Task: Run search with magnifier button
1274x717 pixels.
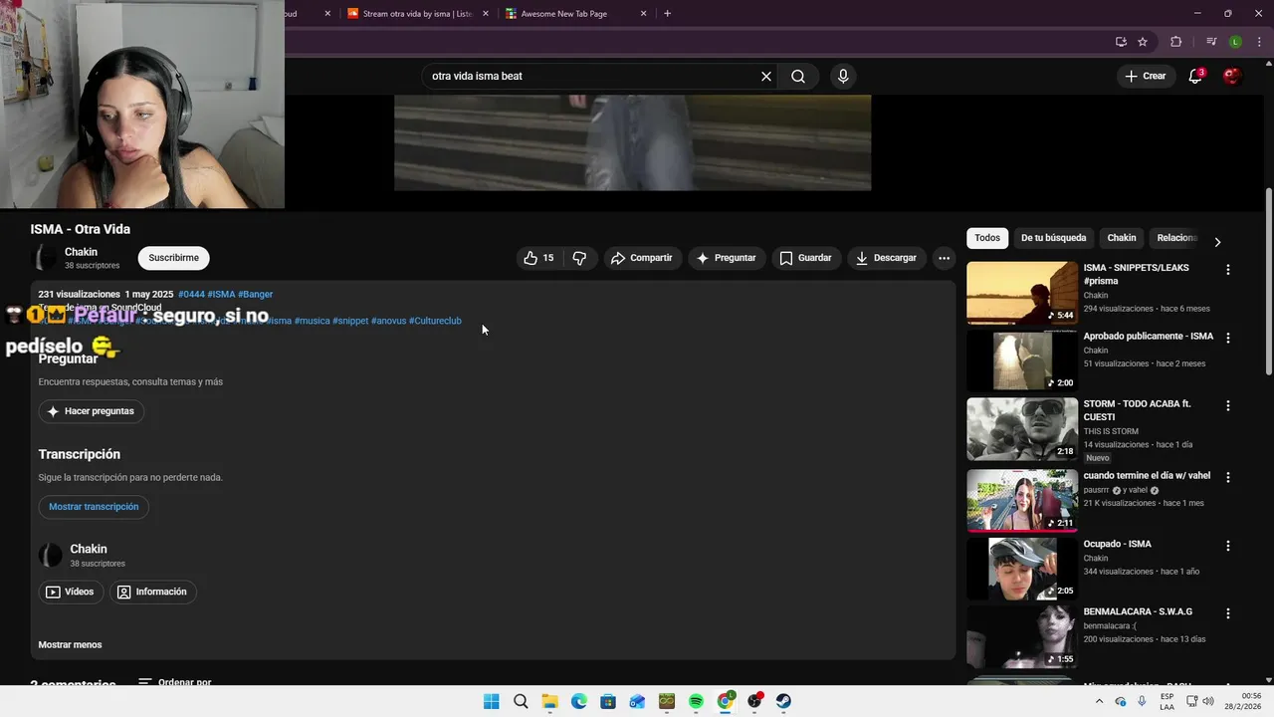Action: point(798,76)
